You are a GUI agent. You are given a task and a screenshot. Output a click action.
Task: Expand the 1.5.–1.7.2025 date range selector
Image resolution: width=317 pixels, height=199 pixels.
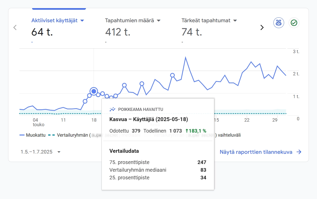[59, 152]
